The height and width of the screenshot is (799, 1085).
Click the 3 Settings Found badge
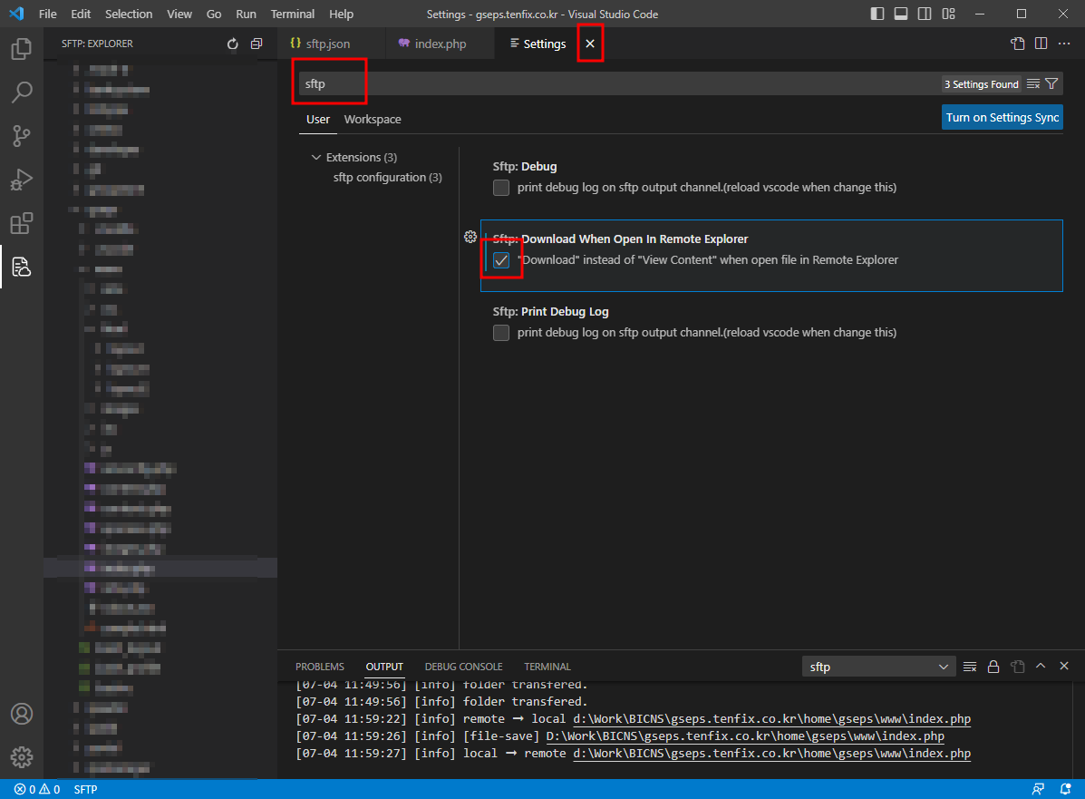pos(981,83)
